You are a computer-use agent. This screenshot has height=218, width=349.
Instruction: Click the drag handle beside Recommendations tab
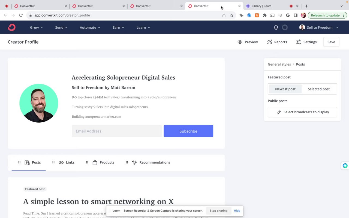tap(127, 163)
